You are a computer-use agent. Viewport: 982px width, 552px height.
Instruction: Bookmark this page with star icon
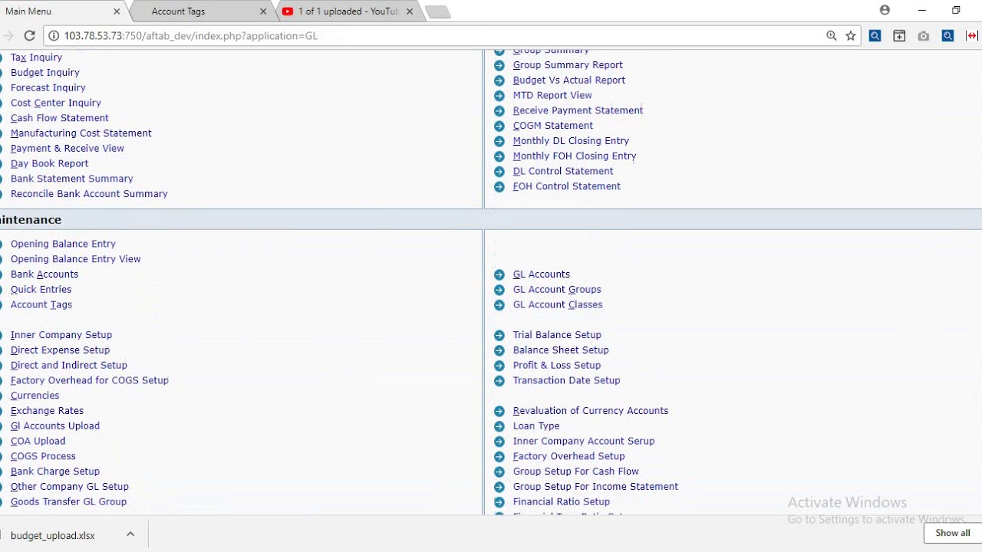click(851, 35)
